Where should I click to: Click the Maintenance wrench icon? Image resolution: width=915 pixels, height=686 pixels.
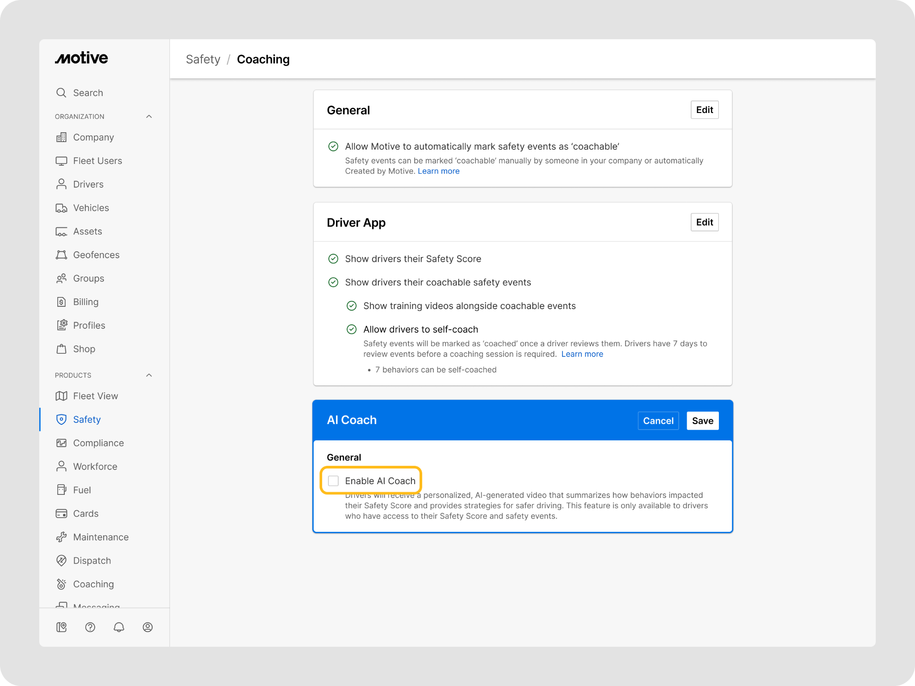(x=61, y=537)
